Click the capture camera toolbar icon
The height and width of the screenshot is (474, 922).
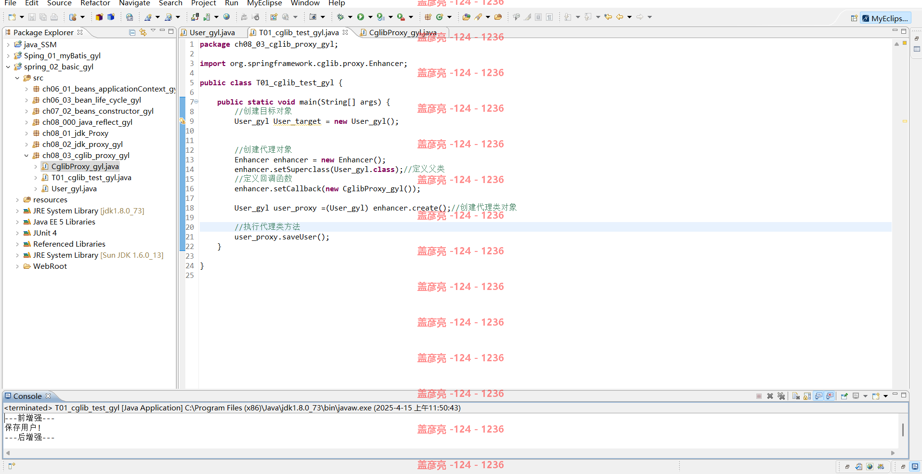(313, 17)
